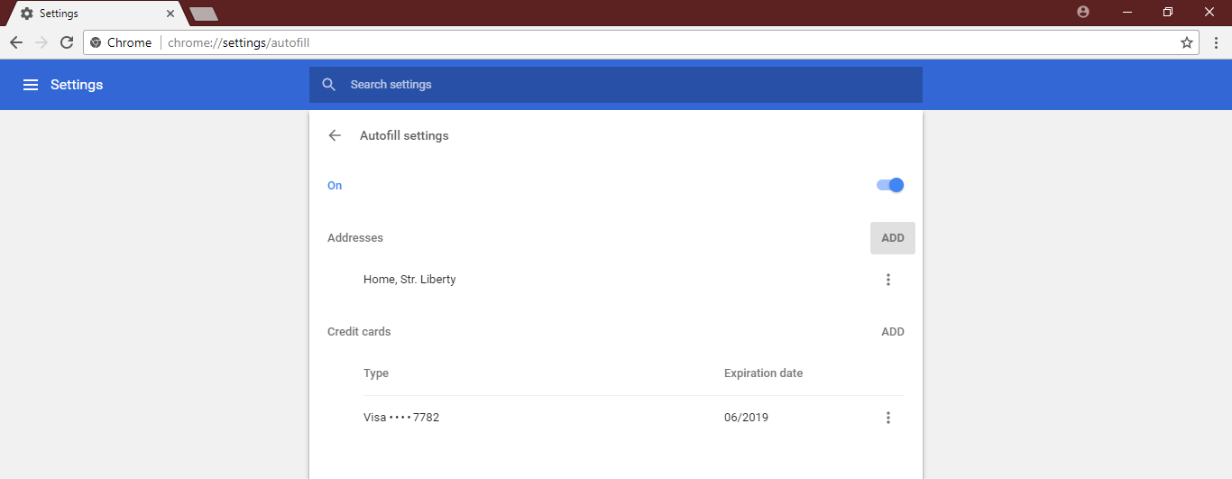Viewport: 1232px width, 479px height.
Task: Open the Settings hamburger menu
Action: tap(31, 85)
